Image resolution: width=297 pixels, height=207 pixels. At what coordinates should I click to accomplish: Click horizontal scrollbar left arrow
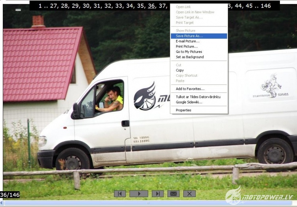point(2,203)
